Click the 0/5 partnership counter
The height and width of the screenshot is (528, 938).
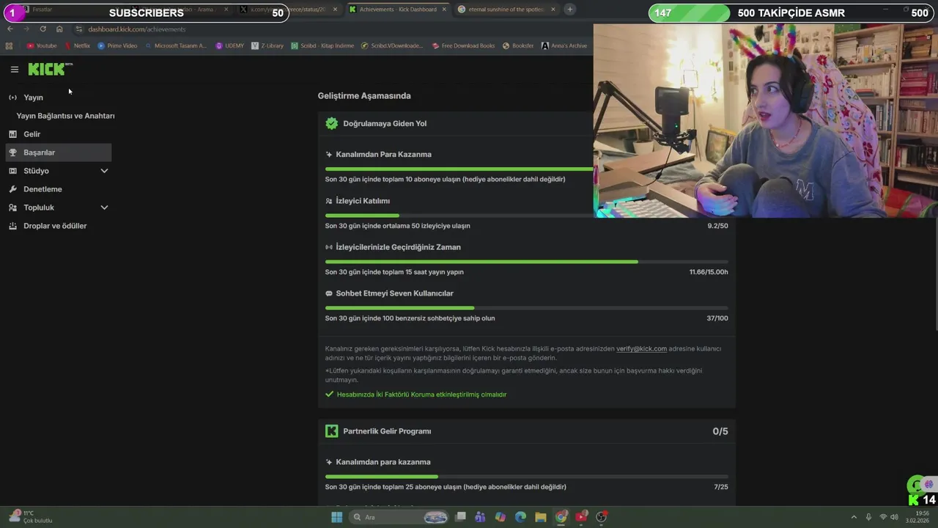[720, 431]
